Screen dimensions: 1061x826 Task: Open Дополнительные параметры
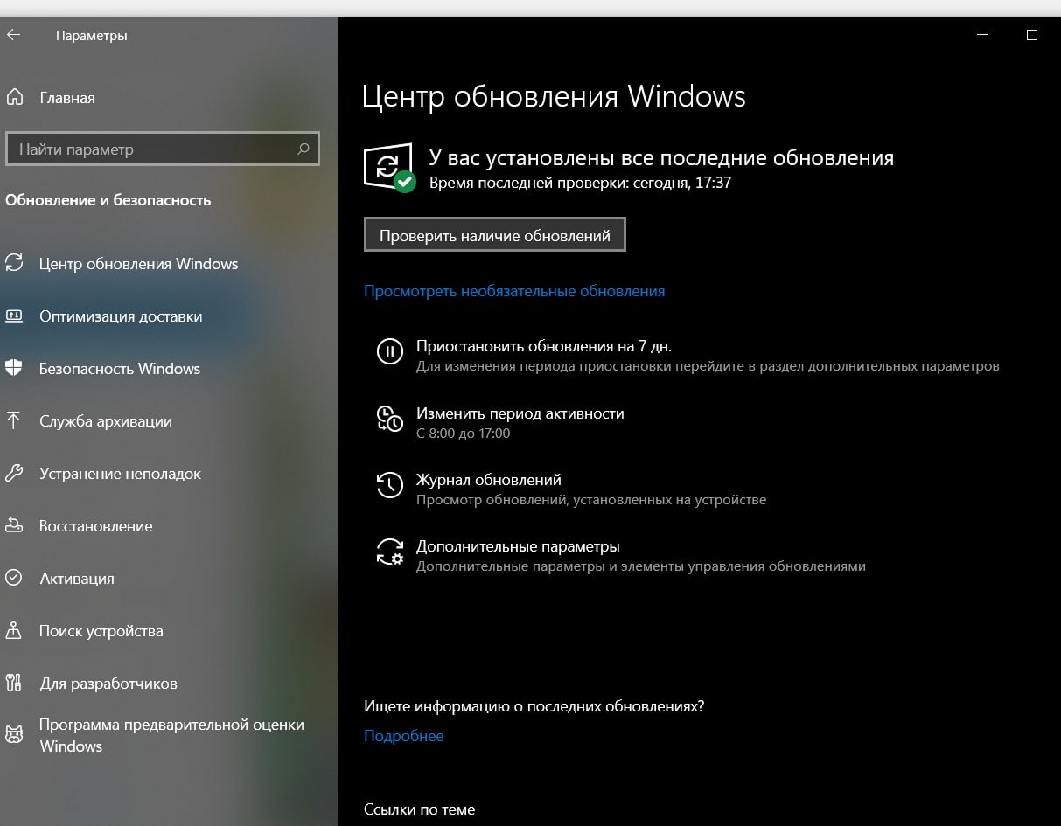coord(518,546)
